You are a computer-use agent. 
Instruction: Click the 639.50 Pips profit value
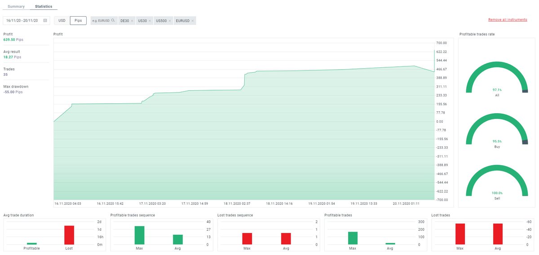(x=13, y=40)
